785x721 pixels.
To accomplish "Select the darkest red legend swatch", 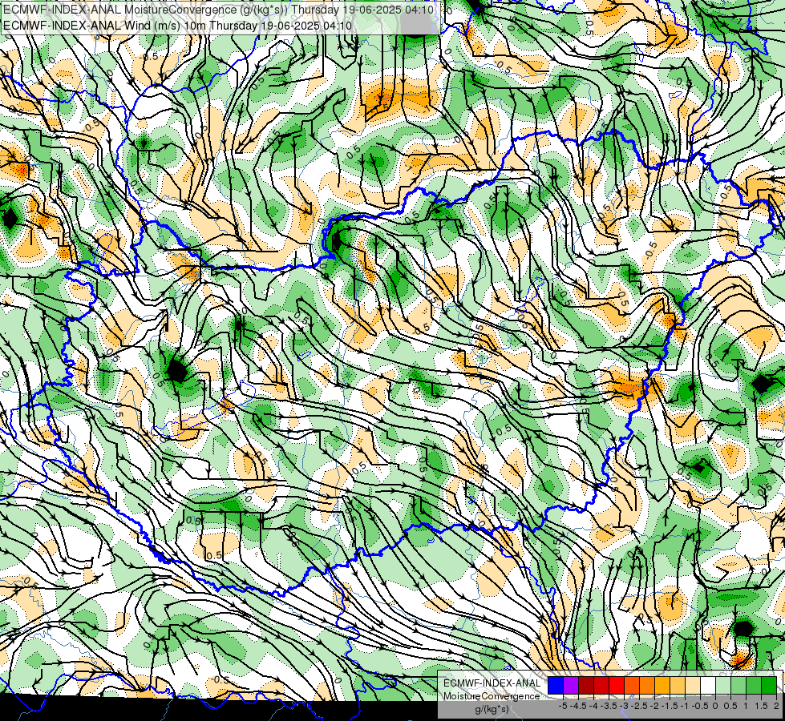I will 586,685.
